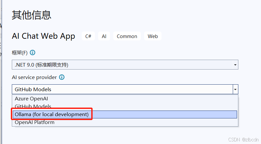Click the info icon next to 框架(F)

tap(33, 53)
